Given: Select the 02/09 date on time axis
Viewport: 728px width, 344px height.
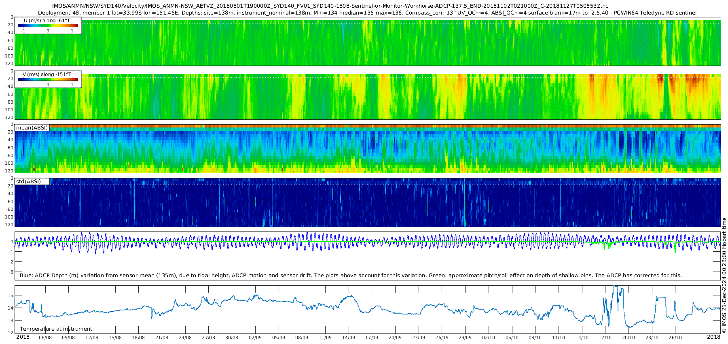Looking at the screenshot, I should (255, 338).
